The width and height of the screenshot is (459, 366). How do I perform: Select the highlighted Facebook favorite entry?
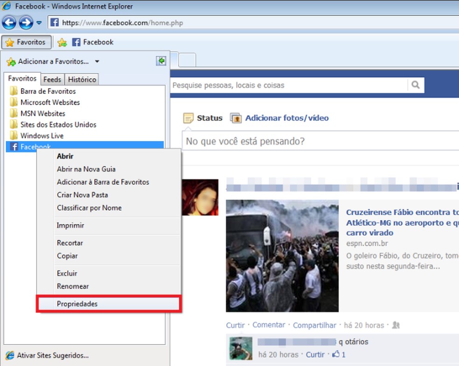pyautogui.click(x=85, y=146)
